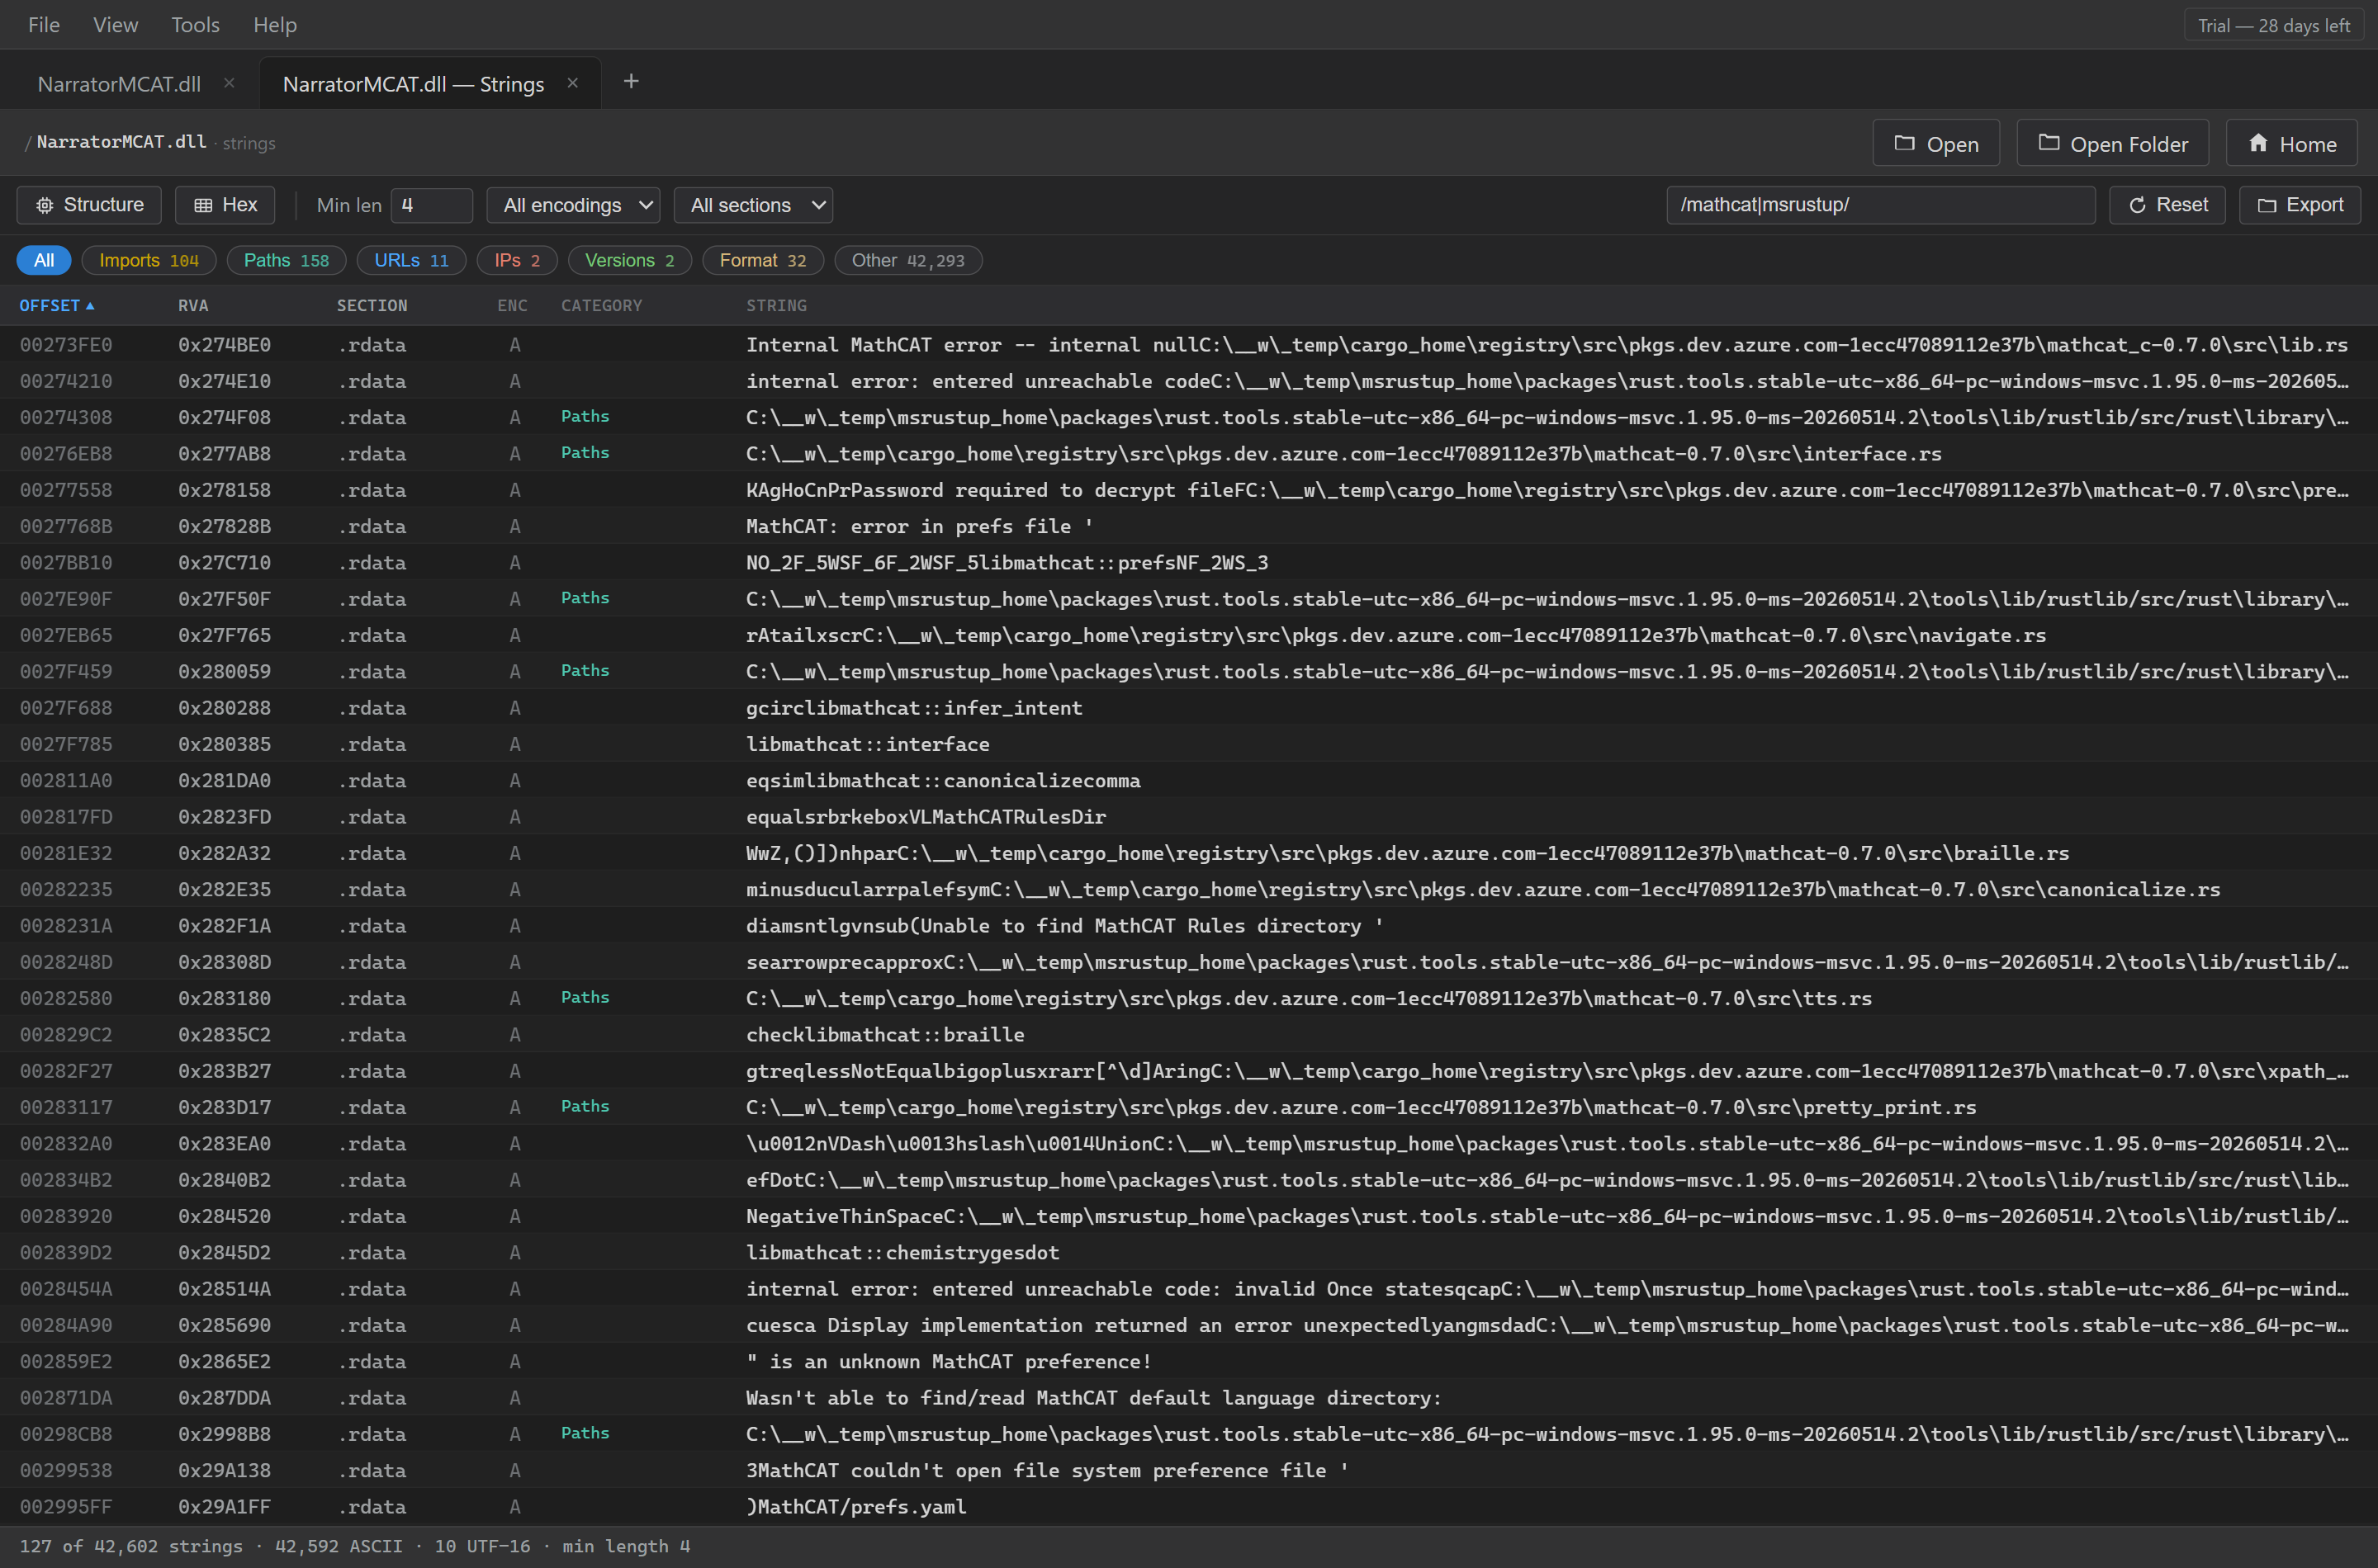
Task: Click NarratorMCAT.dll in the breadcrumb path
Action: (x=121, y=142)
